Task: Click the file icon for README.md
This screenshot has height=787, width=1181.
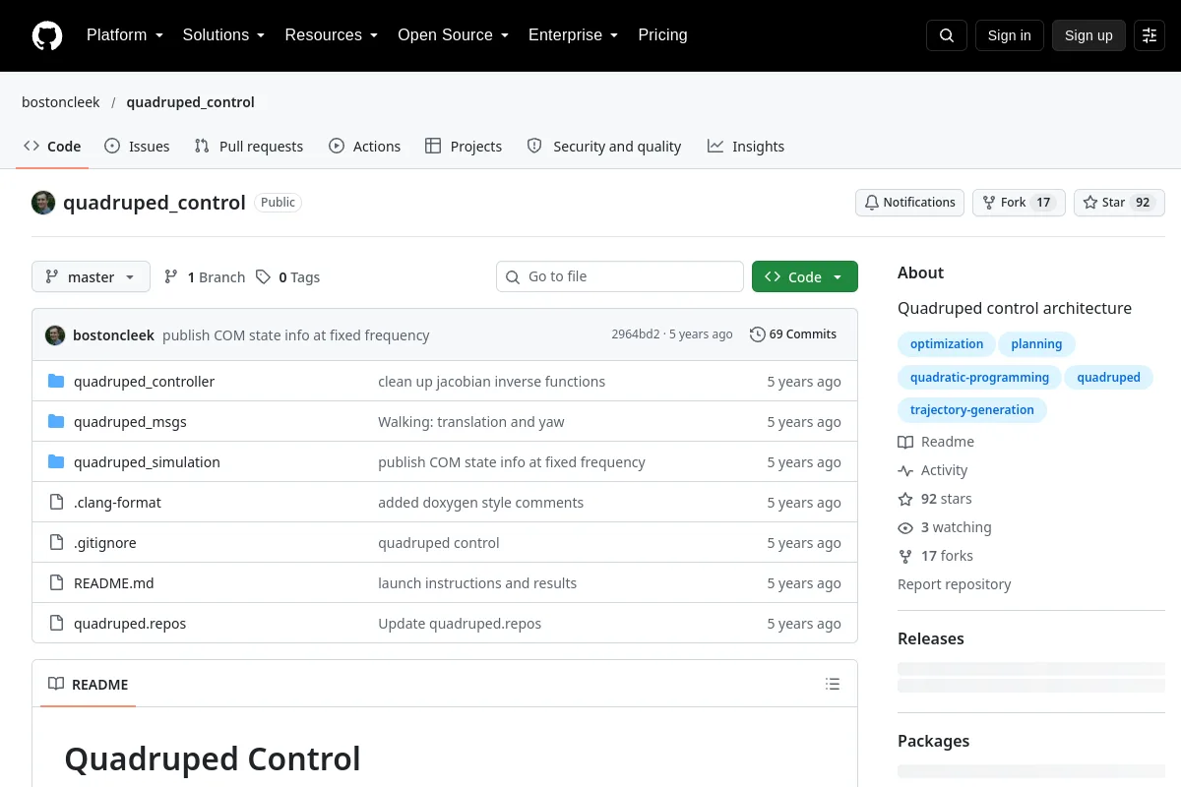Action: (x=56, y=583)
